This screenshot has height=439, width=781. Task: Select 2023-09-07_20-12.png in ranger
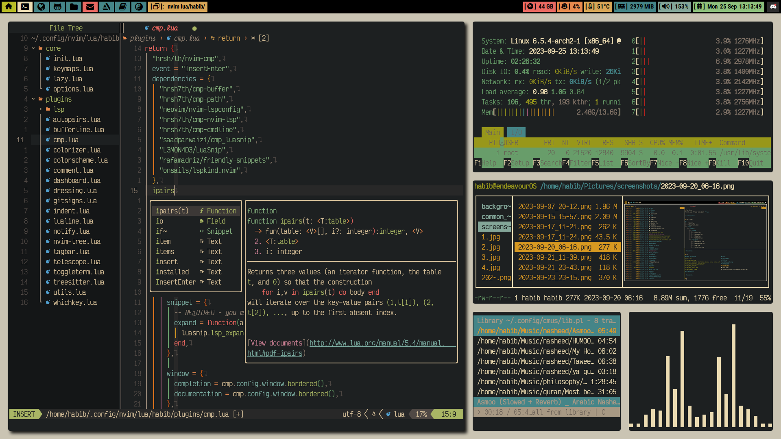click(567, 206)
